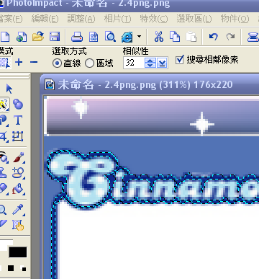Expand the browser preview dropdown arrow
The height and width of the screenshot is (279, 259).
(x=139, y=37)
